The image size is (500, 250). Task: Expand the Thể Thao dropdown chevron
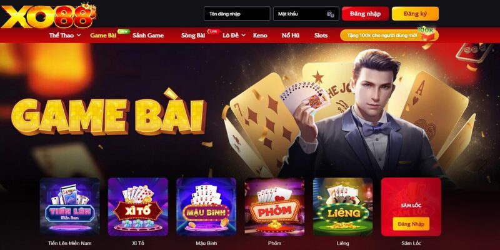pyautogui.click(x=79, y=36)
